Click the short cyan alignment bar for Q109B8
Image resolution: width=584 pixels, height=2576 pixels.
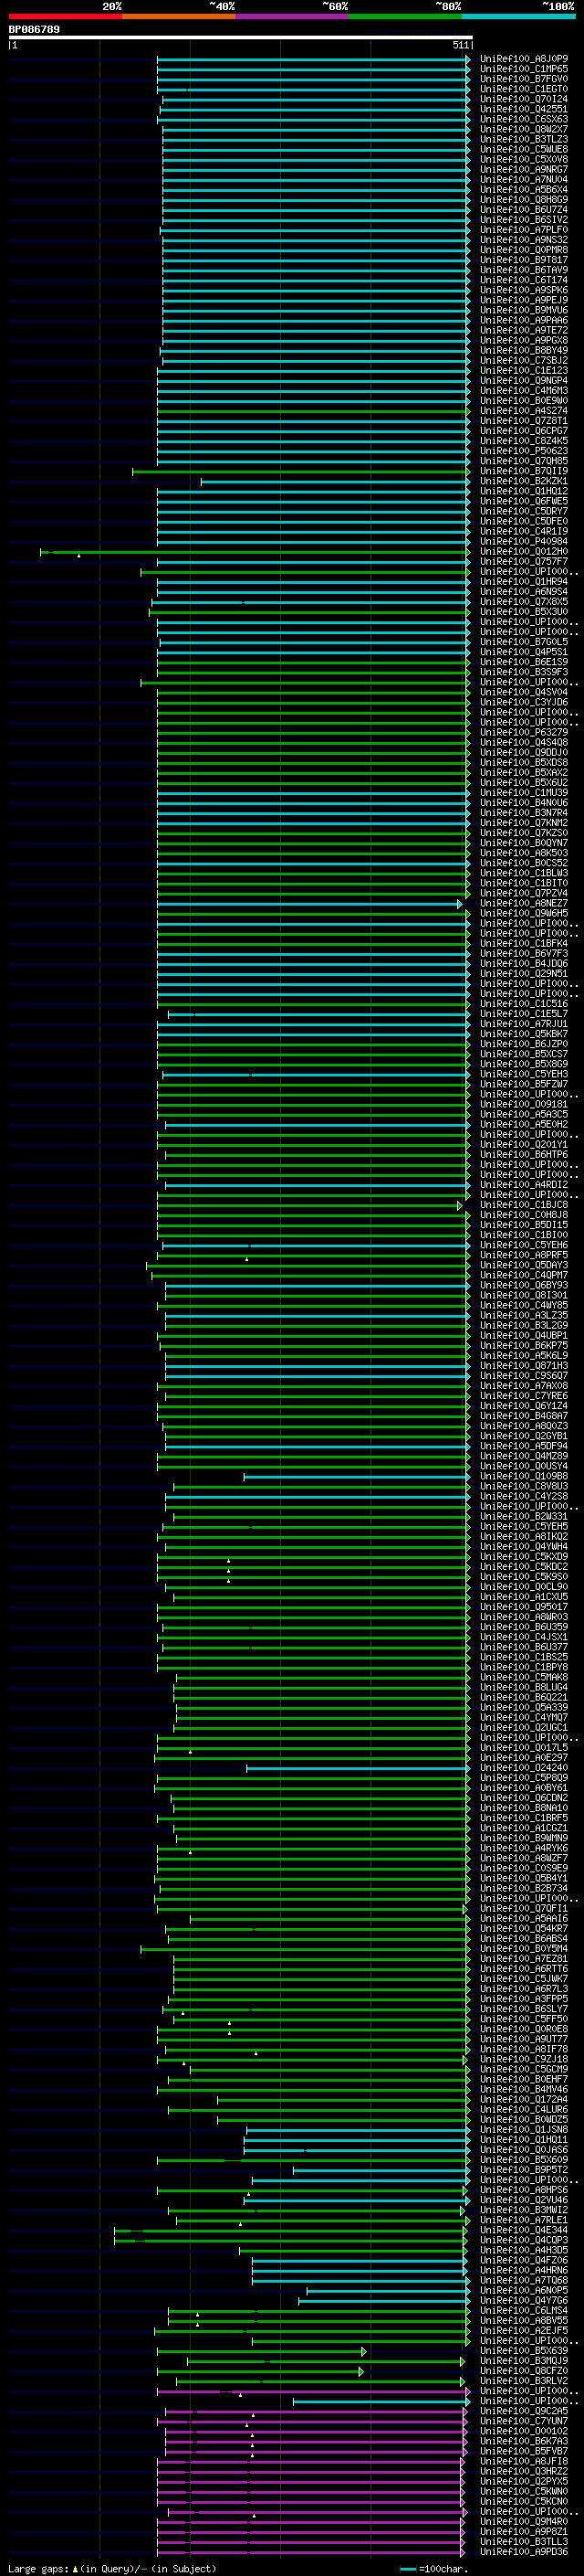[357, 1476]
